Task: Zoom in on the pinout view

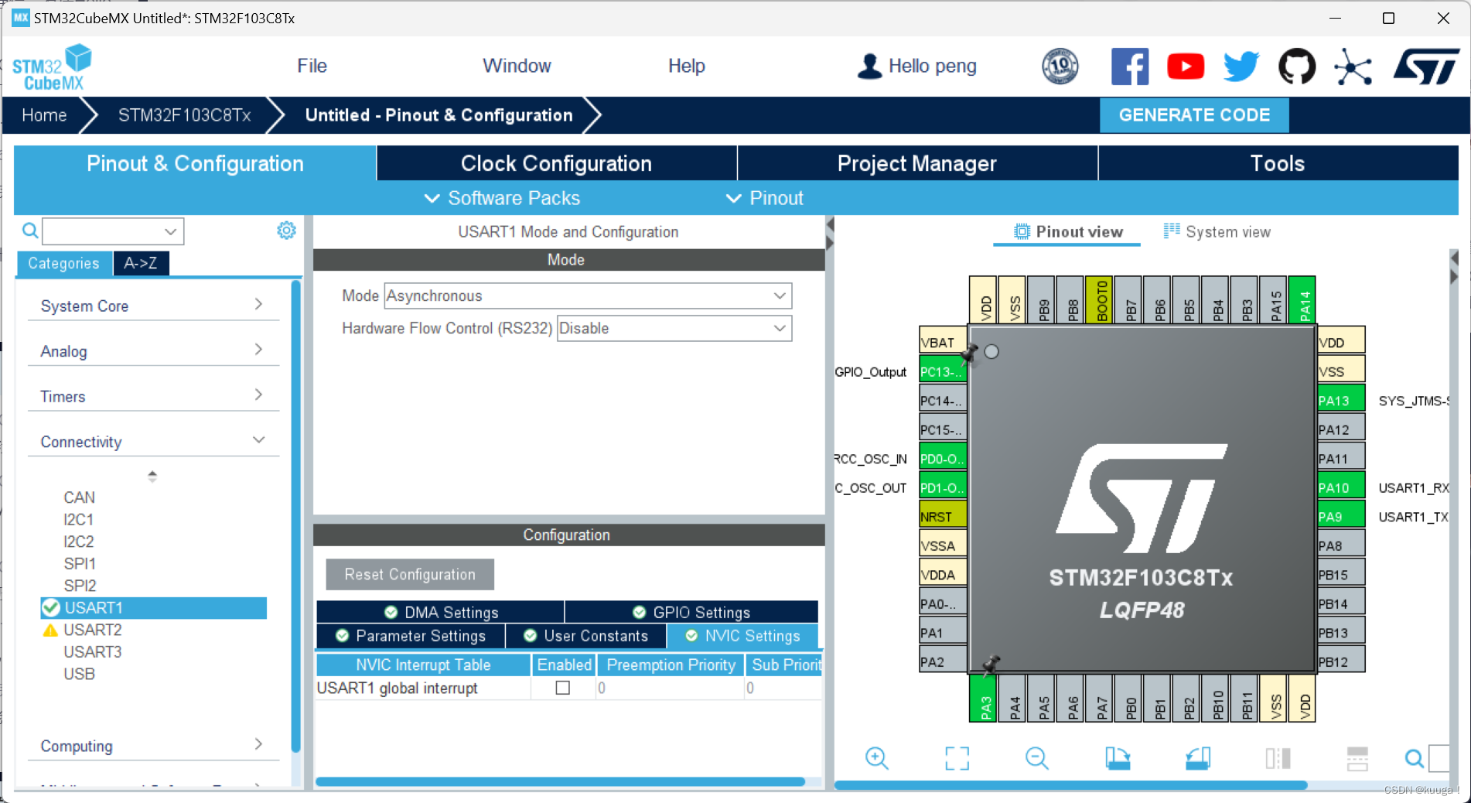Action: point(876,758)
